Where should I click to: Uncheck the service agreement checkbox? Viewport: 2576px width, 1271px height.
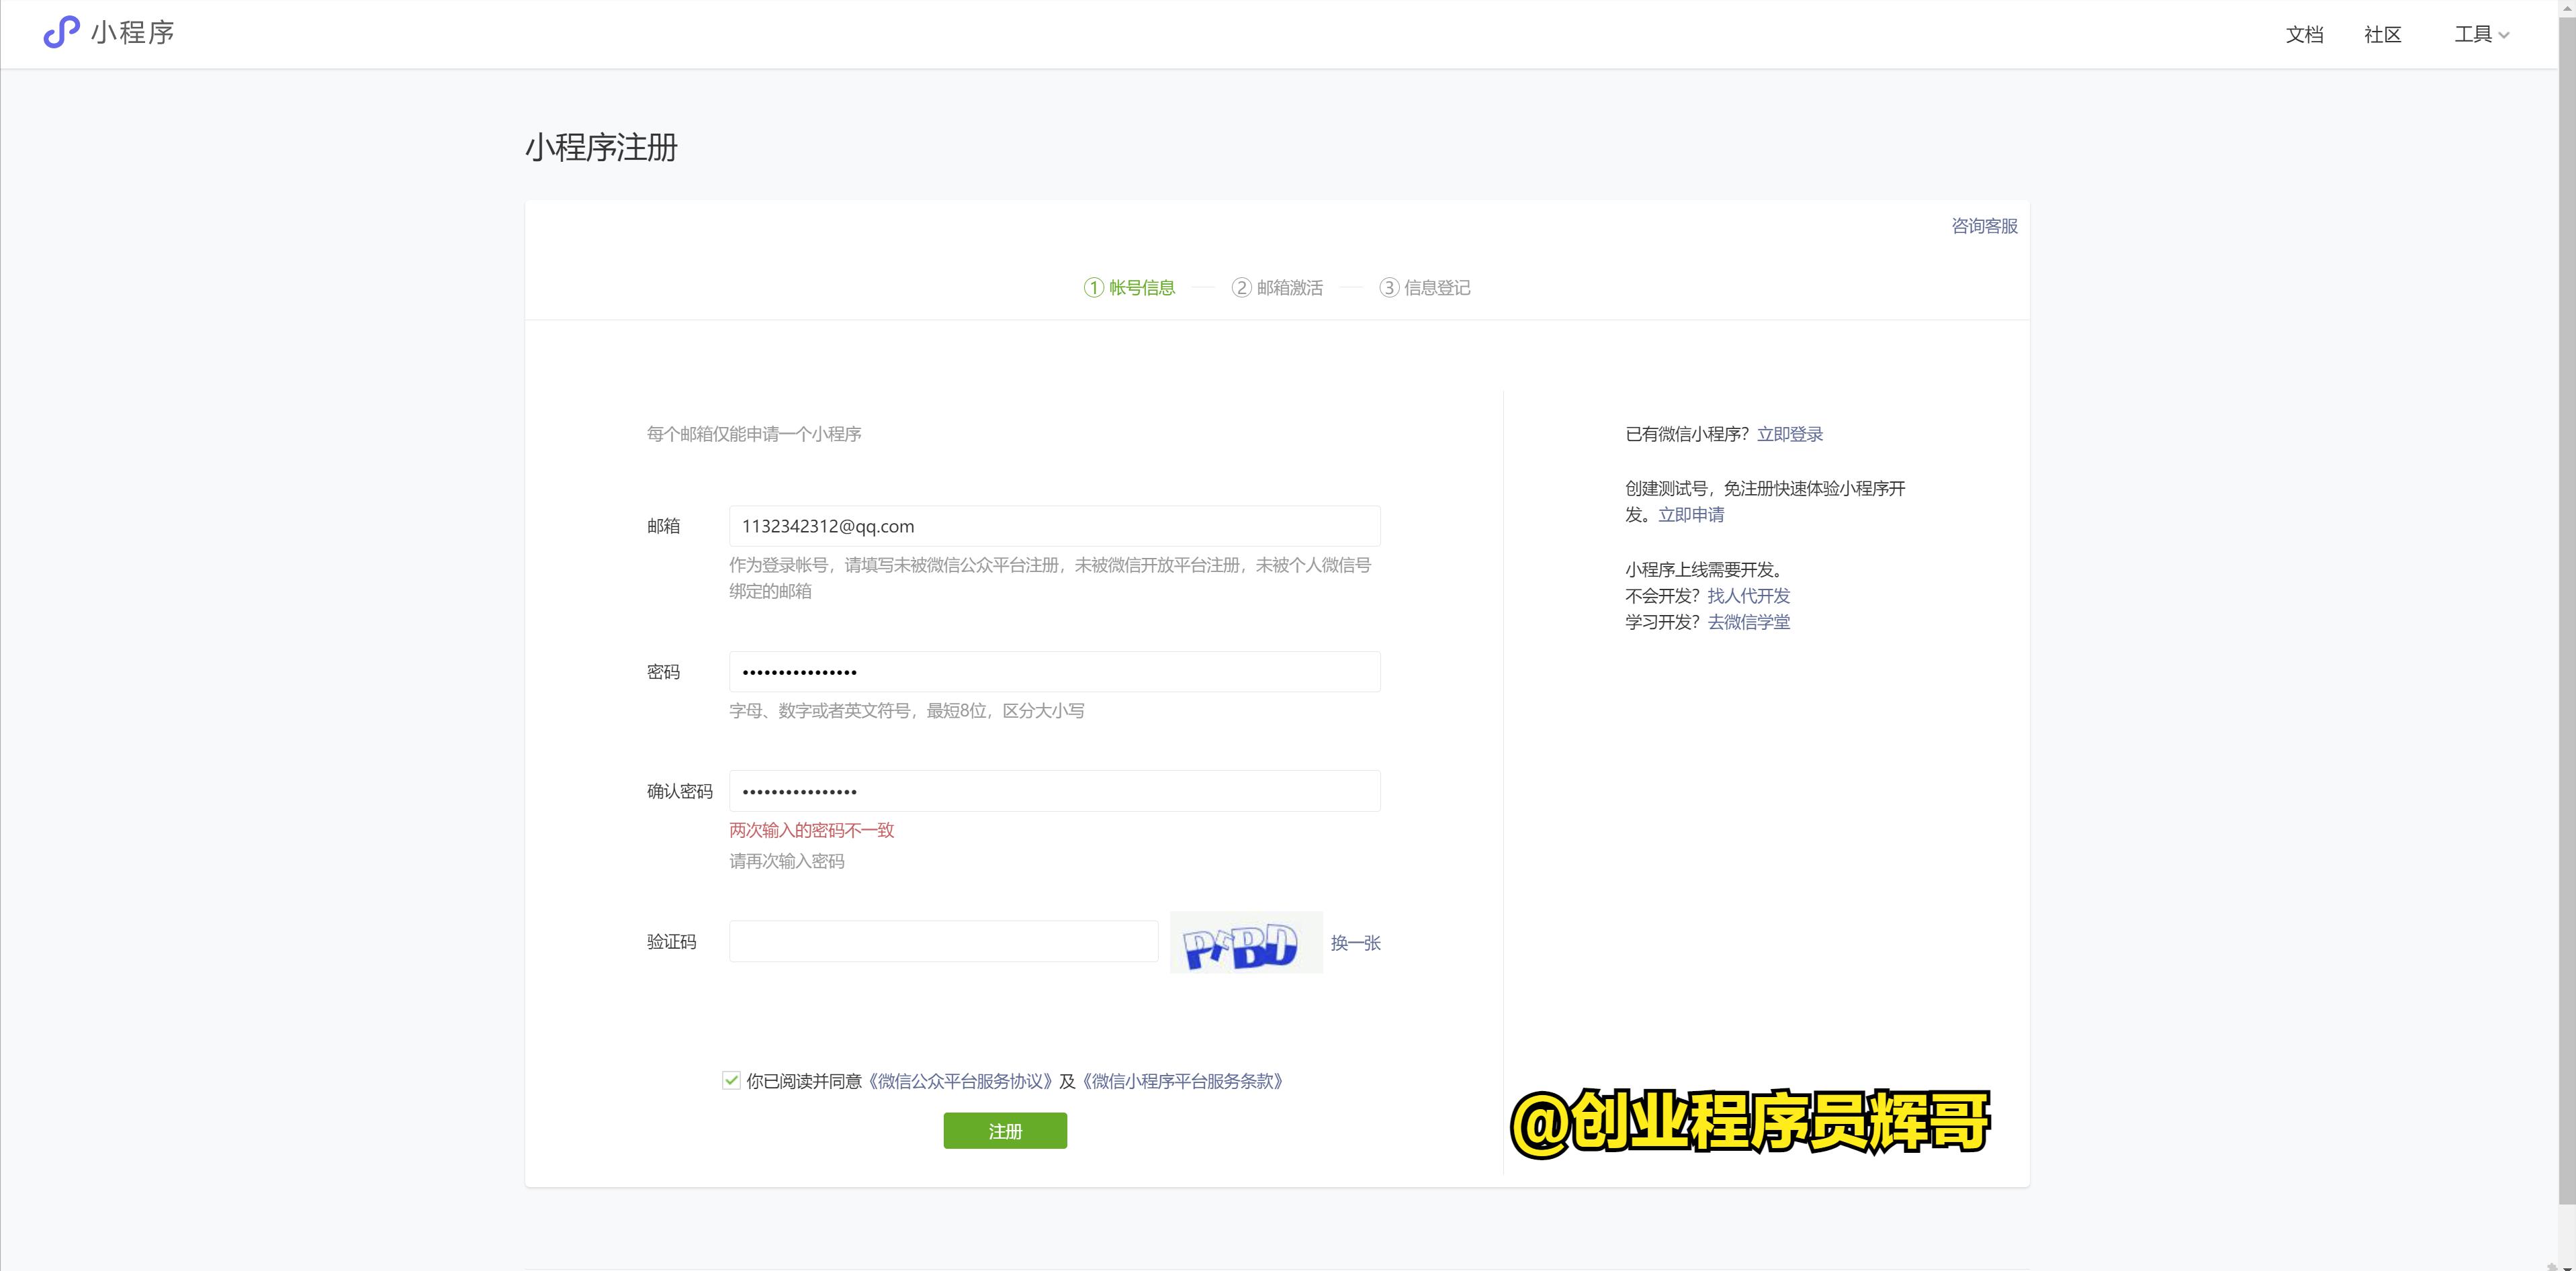731,1081
